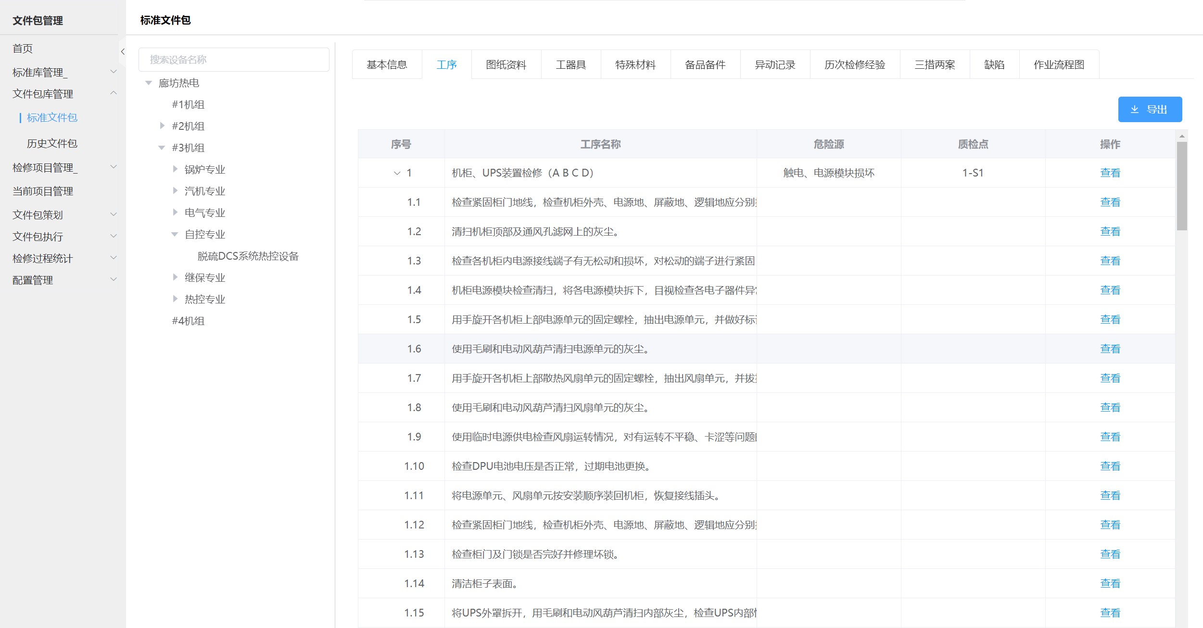
Task: Expand the 继保专业 node arrow
Action: coord(175,277)
